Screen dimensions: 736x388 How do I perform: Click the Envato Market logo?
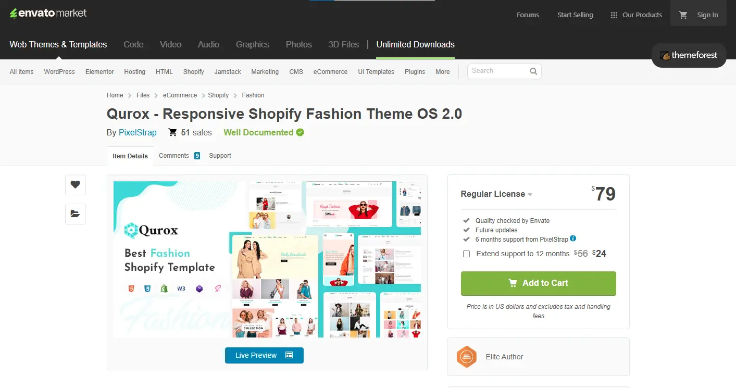pyautogui.click(x=48, y=14)
